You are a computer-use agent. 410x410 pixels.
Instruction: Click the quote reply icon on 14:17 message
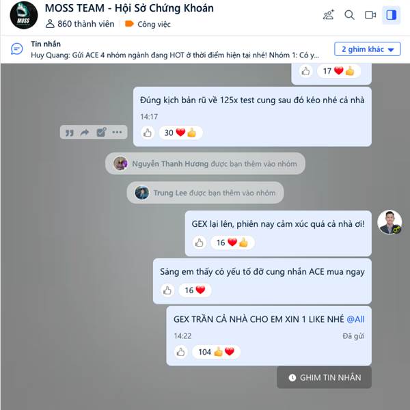click(x=69, y=133)
